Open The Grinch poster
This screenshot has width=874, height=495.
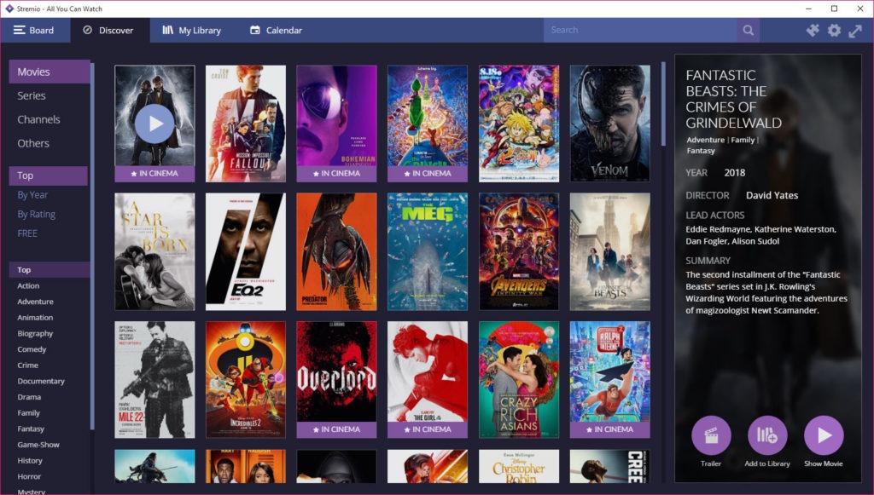(x=428, y=124)
